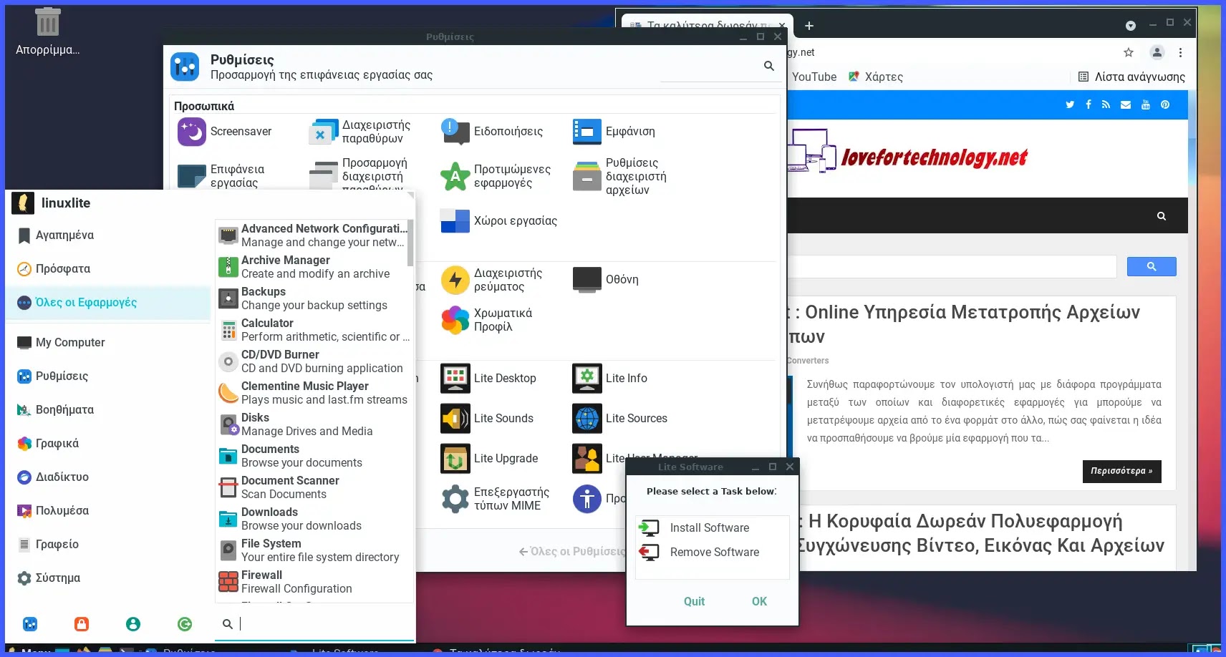Click the search icon in black nav bar
Viewport: 1226px width, 657px height.
[1162, 216]
